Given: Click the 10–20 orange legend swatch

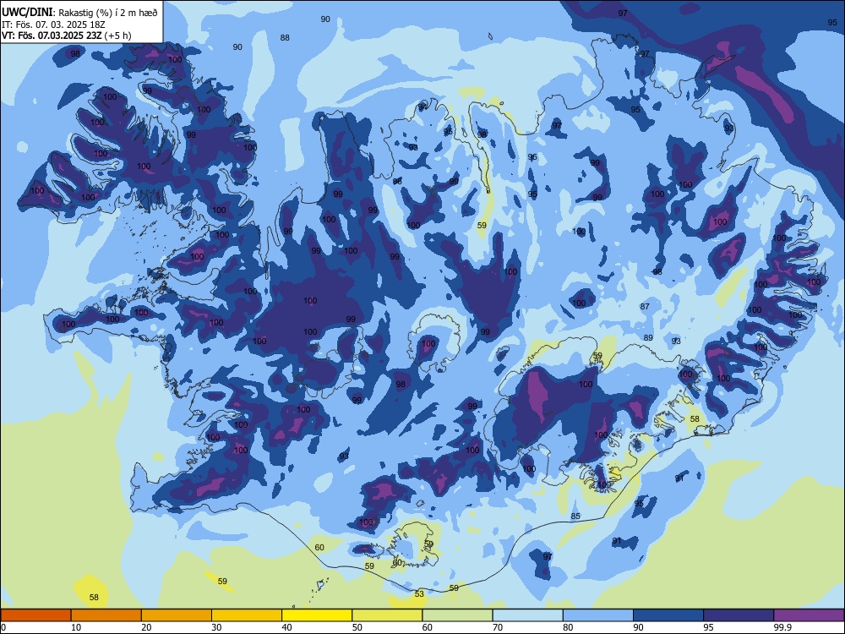Looking at the screenshot, I should click(106, 615).
